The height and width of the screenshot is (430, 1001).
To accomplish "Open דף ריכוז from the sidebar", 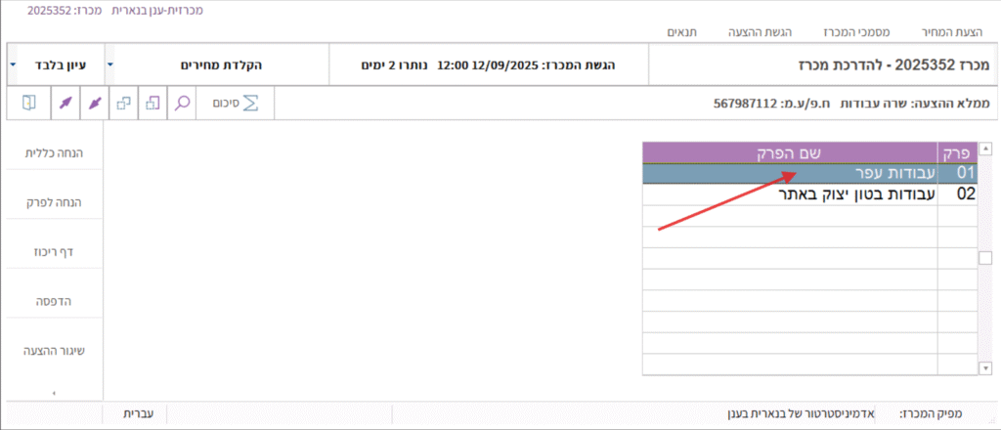I will (x=54, y=251).
